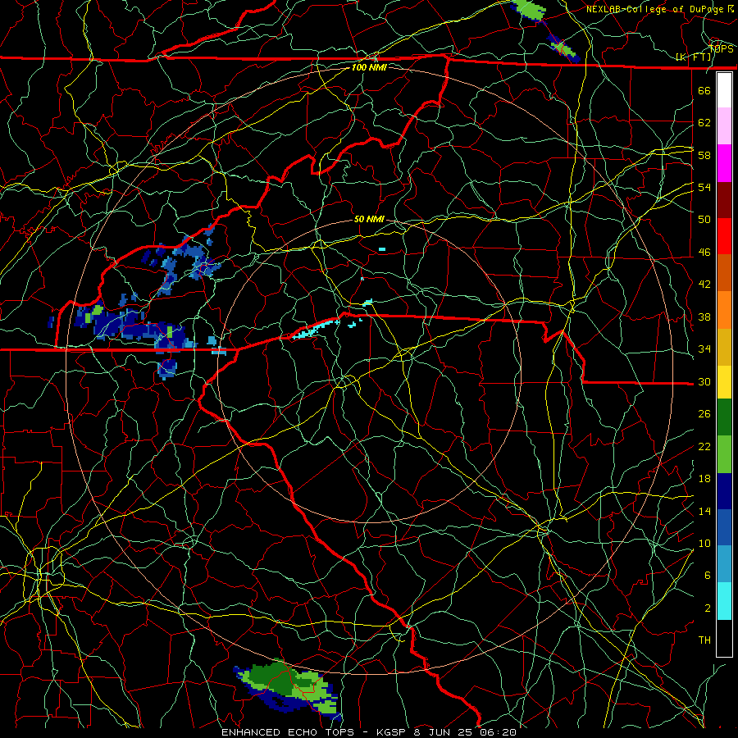The height and width of the screenshot is (738, 738).
Task: Click the "50" scale value in the legend
Action: pos(704,220)
